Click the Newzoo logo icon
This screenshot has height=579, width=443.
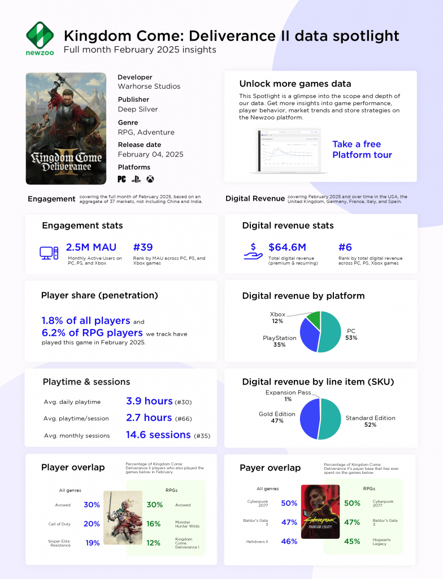(x=40, y=36)
